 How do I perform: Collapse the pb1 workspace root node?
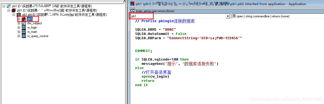(x=3, y=6)
